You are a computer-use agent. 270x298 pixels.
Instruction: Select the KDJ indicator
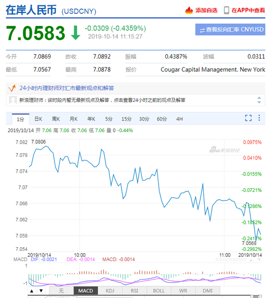coord(110,291)
